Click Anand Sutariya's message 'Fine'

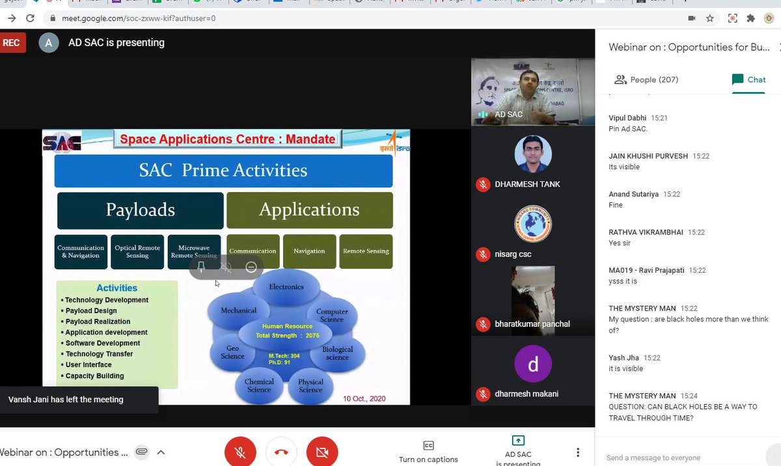[616, 204]
